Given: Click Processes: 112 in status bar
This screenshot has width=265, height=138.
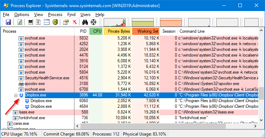Looking at the screenshot, I should [106, 134].
